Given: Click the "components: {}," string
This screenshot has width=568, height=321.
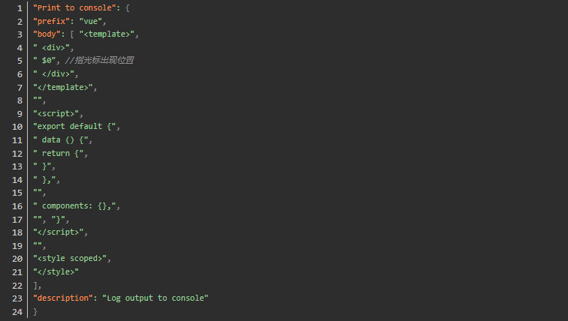Looking at the screenshot, I should pos(77,205).
